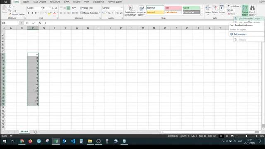Click the Insert Function fx icon
265x149 pixels.
(40, 23)
